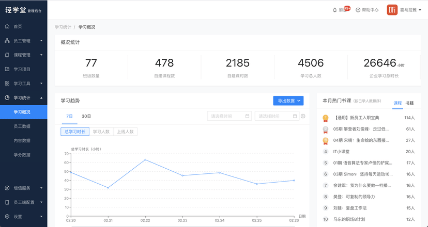
Task: Click the 02.25 data point on chart
Action: point(257,184)
